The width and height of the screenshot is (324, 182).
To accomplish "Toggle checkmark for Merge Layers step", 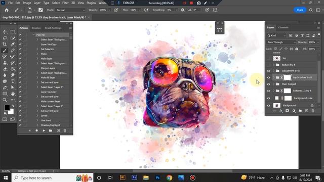I will coord(20,68).
